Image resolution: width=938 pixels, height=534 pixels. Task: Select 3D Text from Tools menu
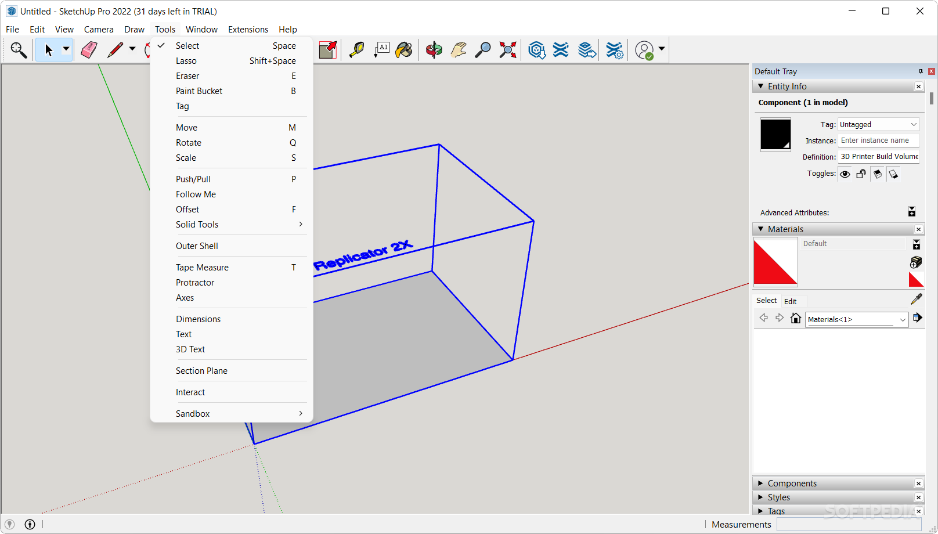pos(232,349)
